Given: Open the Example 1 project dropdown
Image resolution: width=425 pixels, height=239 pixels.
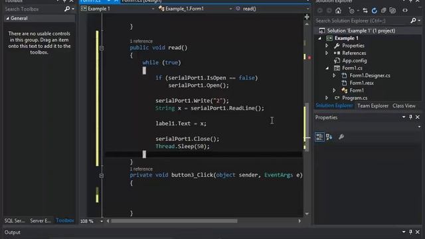Looking at the screenshot, I should coord(153,9).
